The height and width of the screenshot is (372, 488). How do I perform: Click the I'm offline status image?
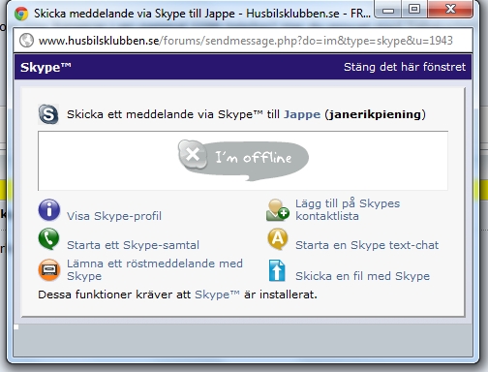tap(243, 161)
